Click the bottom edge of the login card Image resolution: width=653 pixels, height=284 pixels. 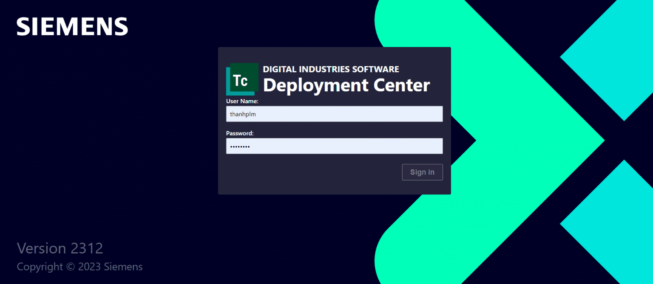[334, 194]
